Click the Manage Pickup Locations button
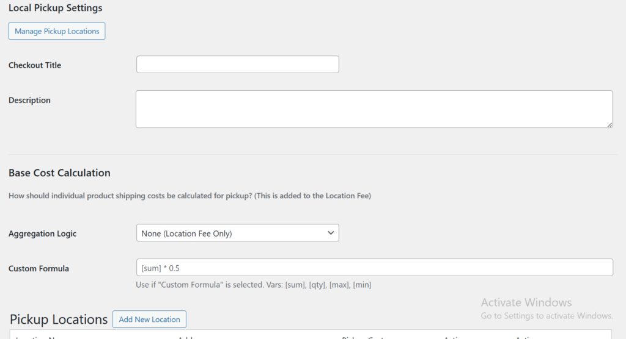Image resolution: width=626 pixels, height=339 pixels. coord(57,31)
